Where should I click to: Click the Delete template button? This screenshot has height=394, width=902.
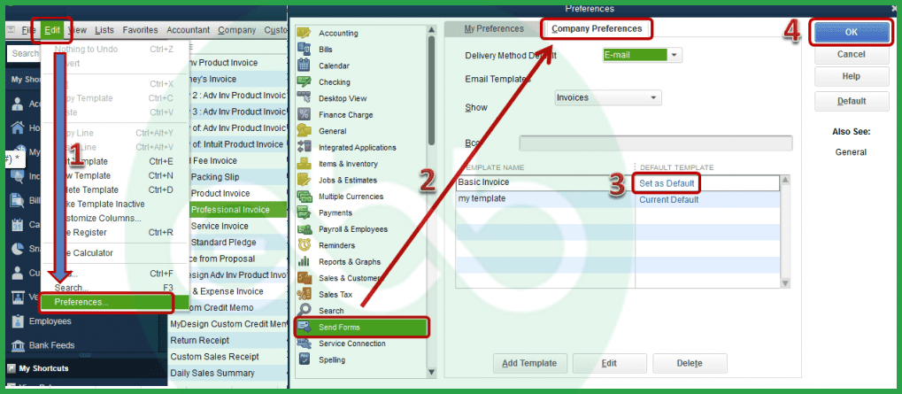tap(690, 363)
